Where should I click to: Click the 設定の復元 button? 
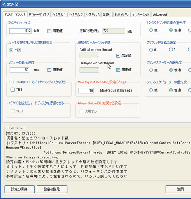click(52, 189)
